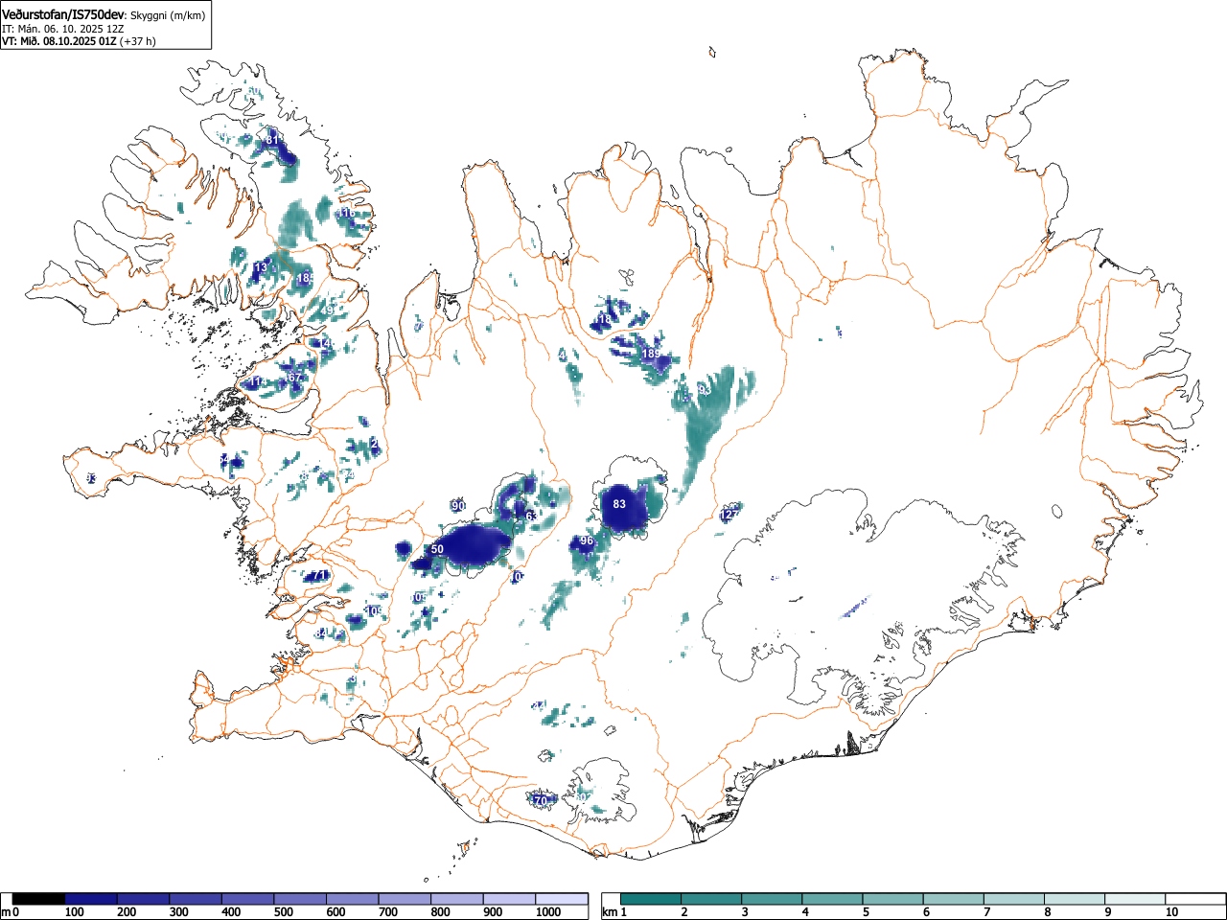Screen dimensions: 1227x920
Task: Click the '127' visibility value on the map
Action: pyautogui.click(x=729, y=515)
